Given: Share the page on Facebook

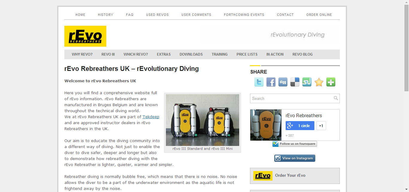Looking at the screenshot, I should click(271, 82).
